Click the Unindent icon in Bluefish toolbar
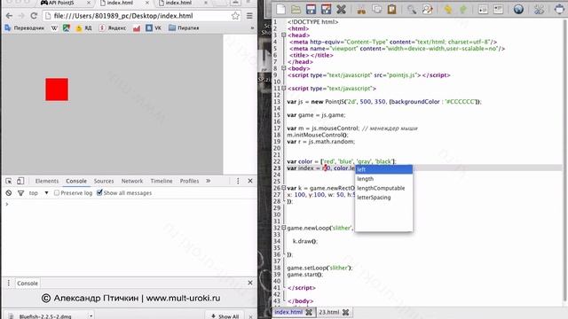The width and height of the screenshot is (568, 319). (498, 10)
